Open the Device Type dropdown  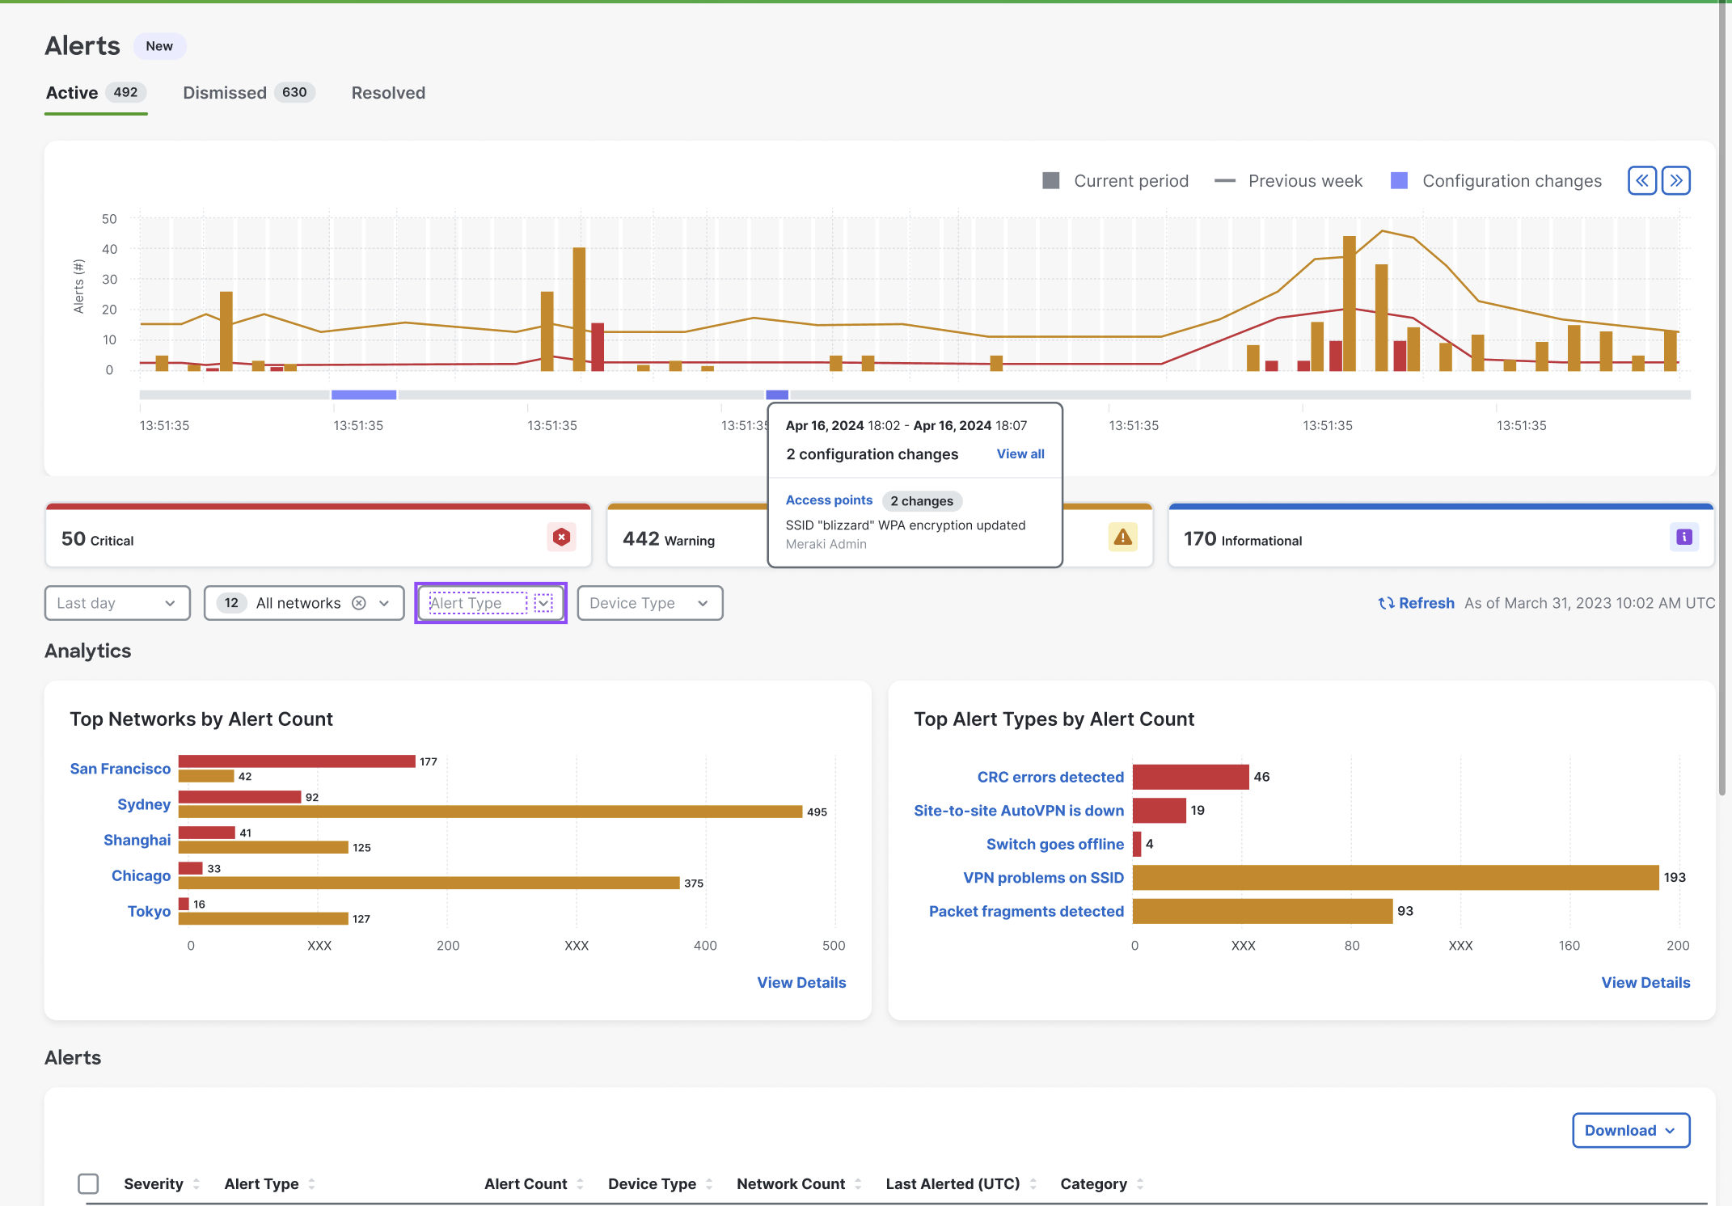tap(649, 603)
